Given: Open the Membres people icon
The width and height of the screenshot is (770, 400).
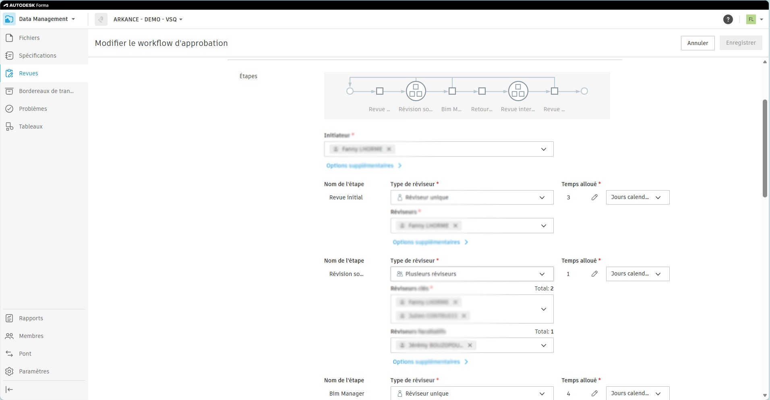Looking at the screenshot, I should pyautogui.click(x=9, y=336).
